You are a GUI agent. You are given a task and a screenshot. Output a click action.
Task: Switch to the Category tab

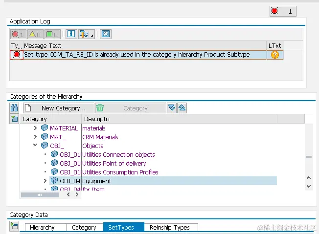(x=84, y=227)
